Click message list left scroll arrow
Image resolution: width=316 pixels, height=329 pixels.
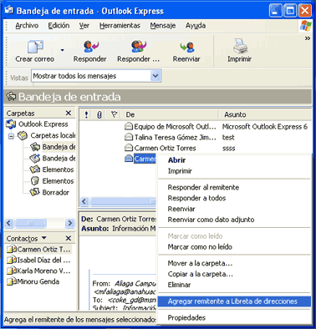[84, 201]
